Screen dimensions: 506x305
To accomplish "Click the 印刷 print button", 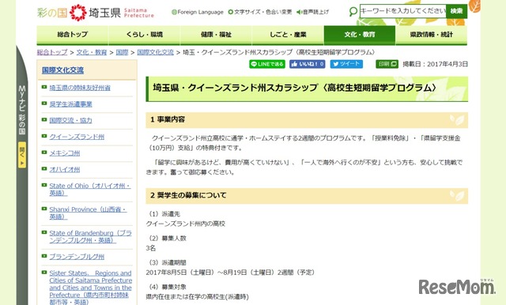I will (387, 64).
